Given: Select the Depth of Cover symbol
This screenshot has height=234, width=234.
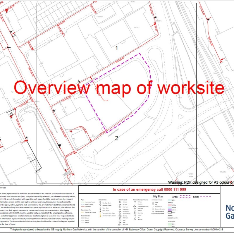Looking at the screenshot, I should point(153,207).
